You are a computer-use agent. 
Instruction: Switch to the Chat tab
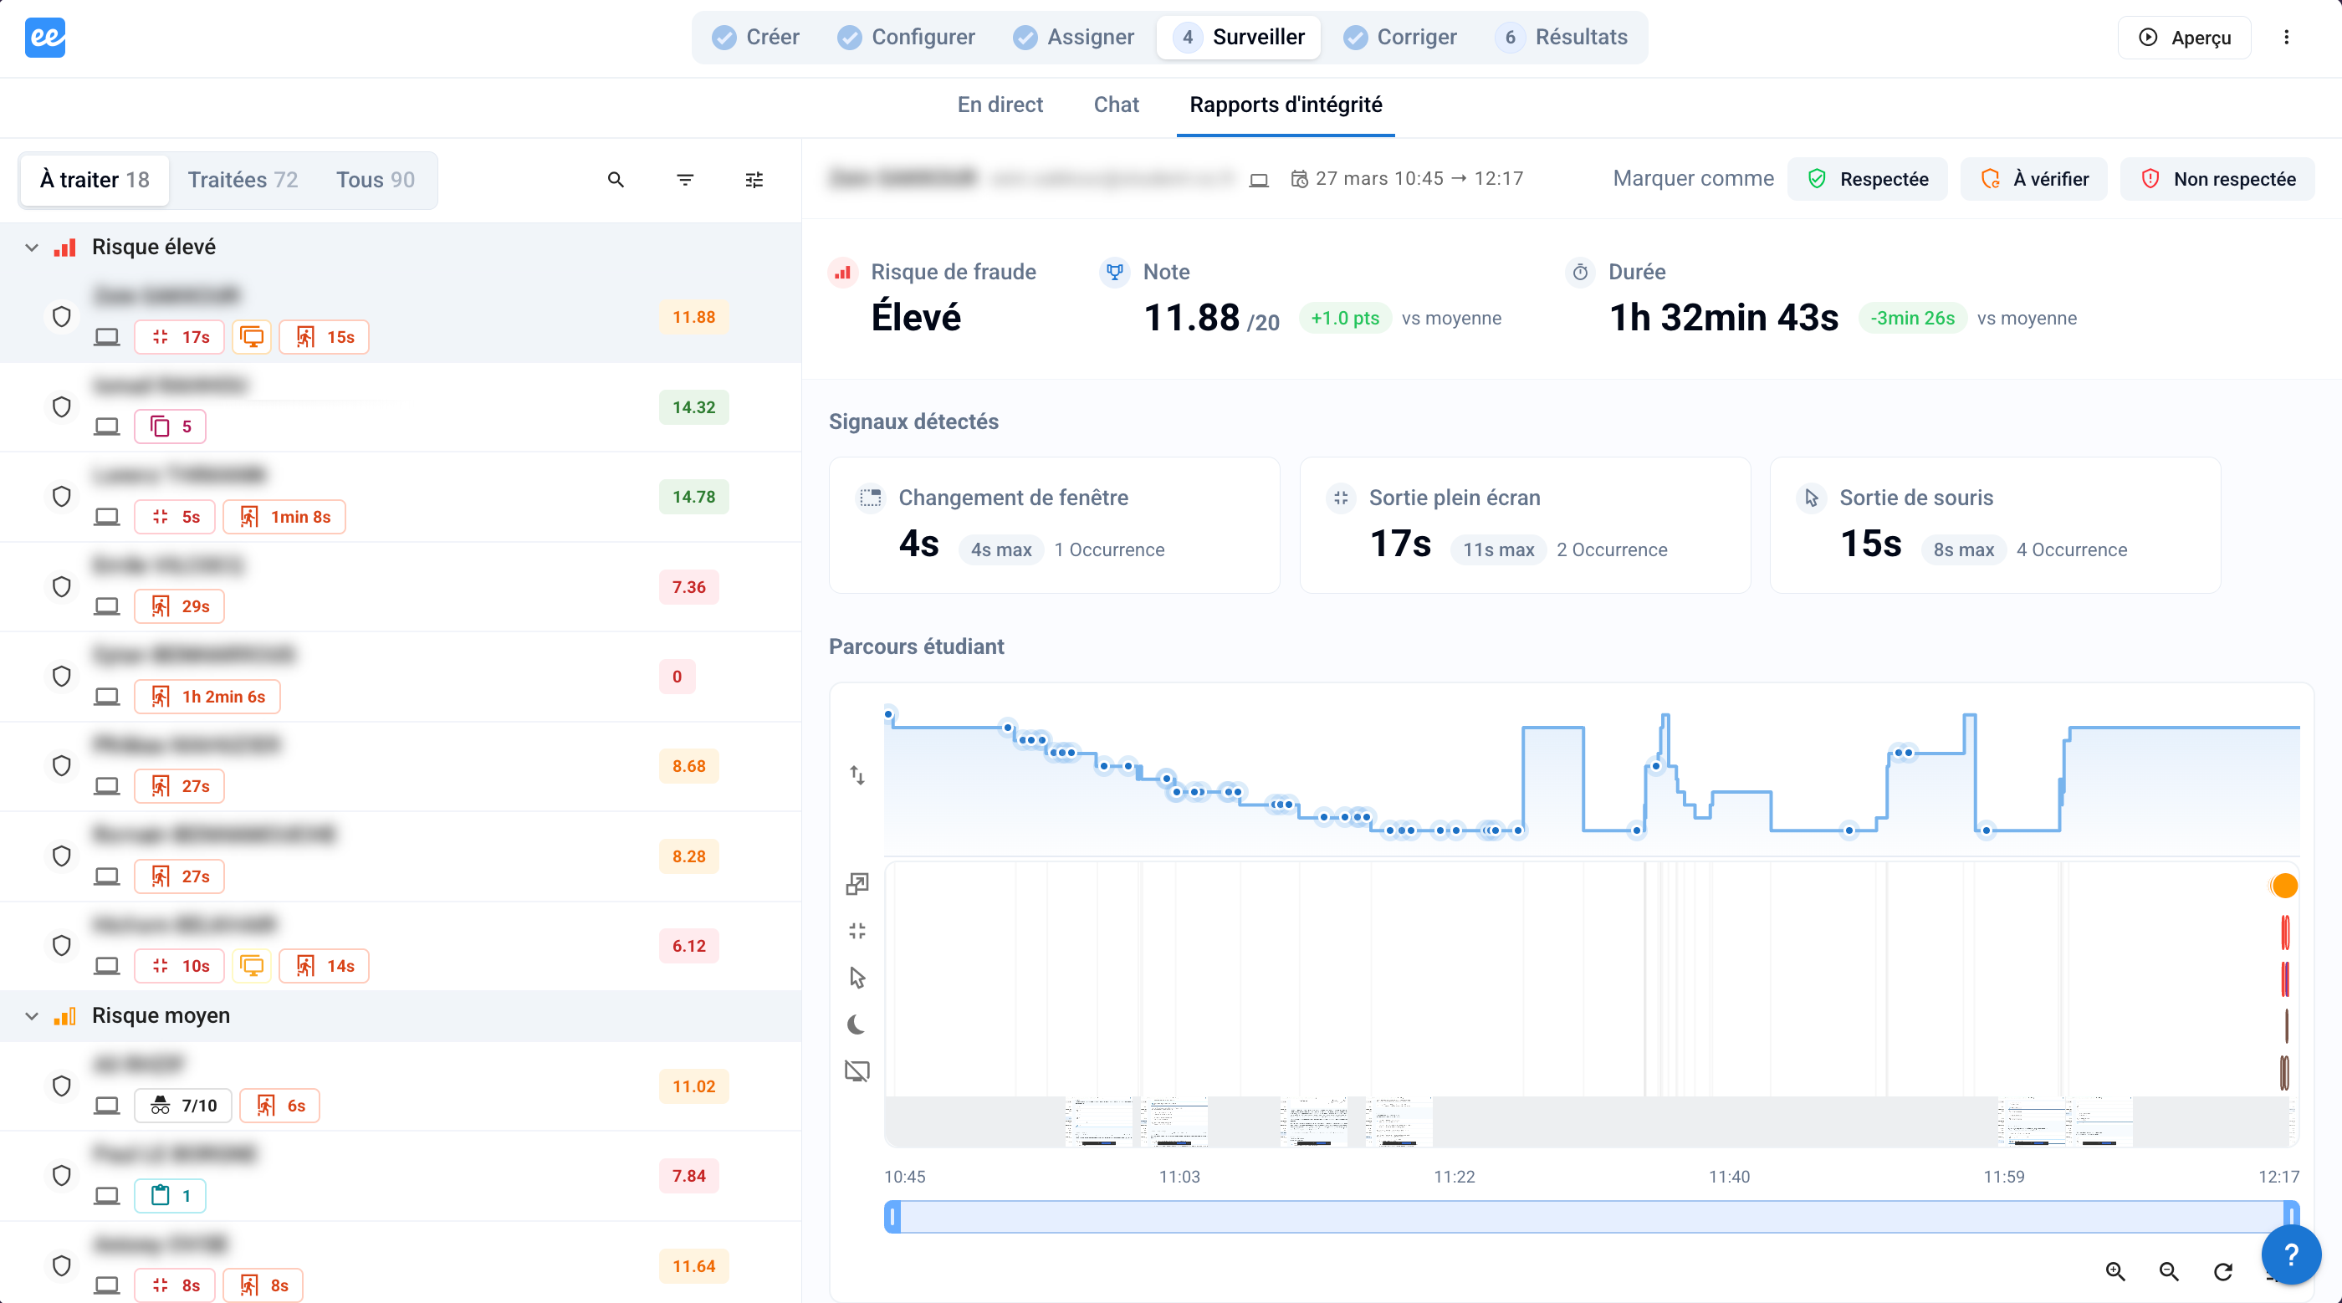pos(1116,105)
